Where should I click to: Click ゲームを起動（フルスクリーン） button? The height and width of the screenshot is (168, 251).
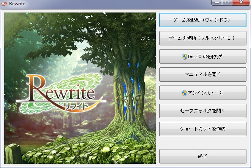point(202,38)
